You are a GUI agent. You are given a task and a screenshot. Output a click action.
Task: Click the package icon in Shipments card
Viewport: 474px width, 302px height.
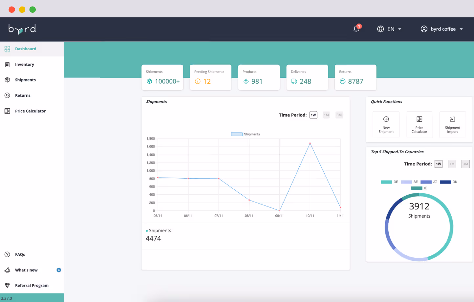149,81
